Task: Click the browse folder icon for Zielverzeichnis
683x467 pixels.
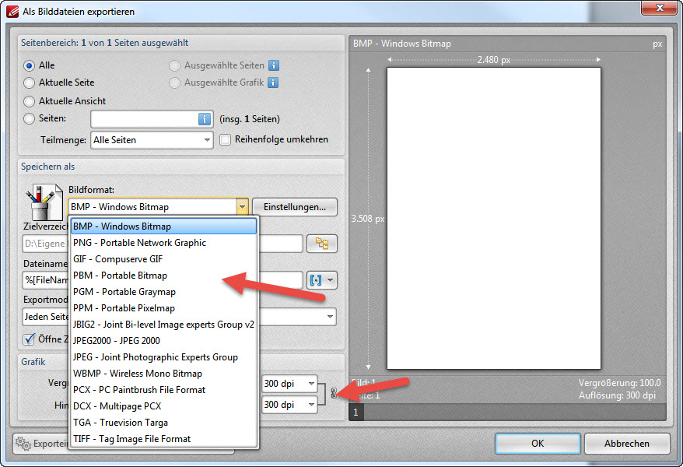Action: point(322,244)
